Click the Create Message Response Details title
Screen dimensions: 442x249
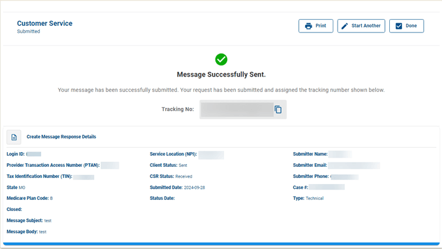(x=61, y=137)
